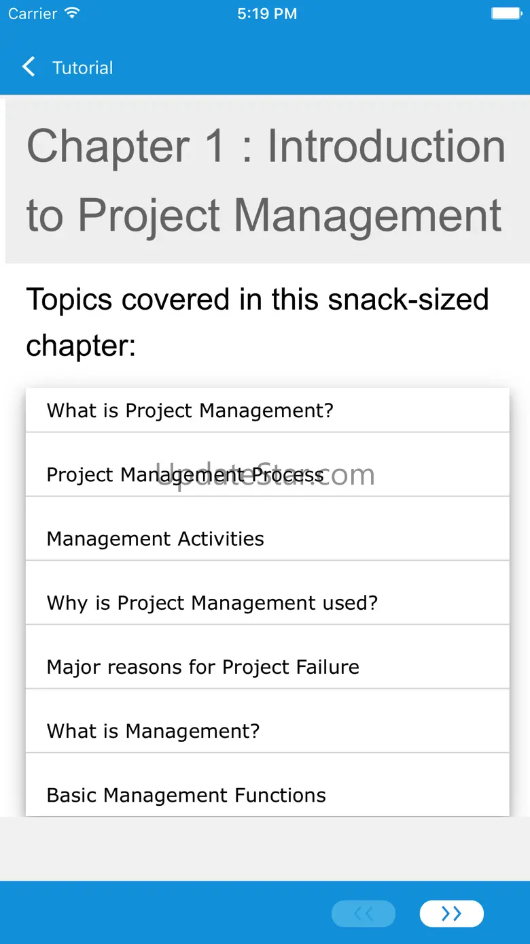530x944 pixels.
Task: Tap the Wi-Fi signal icon in the status bar
Action: tap(71, 14)
